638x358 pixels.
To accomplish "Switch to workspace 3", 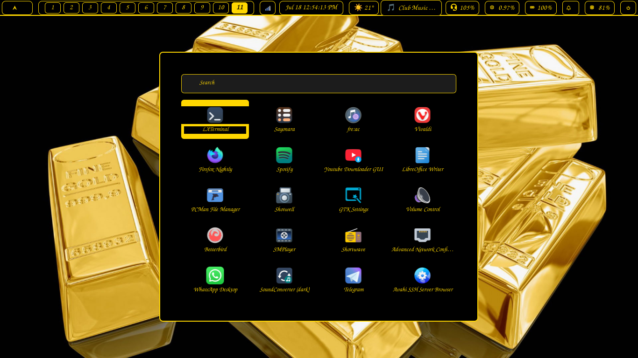I will coord(90,8).
